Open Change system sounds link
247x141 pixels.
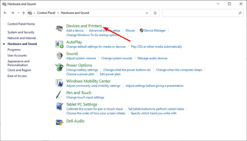coord(117,58)
